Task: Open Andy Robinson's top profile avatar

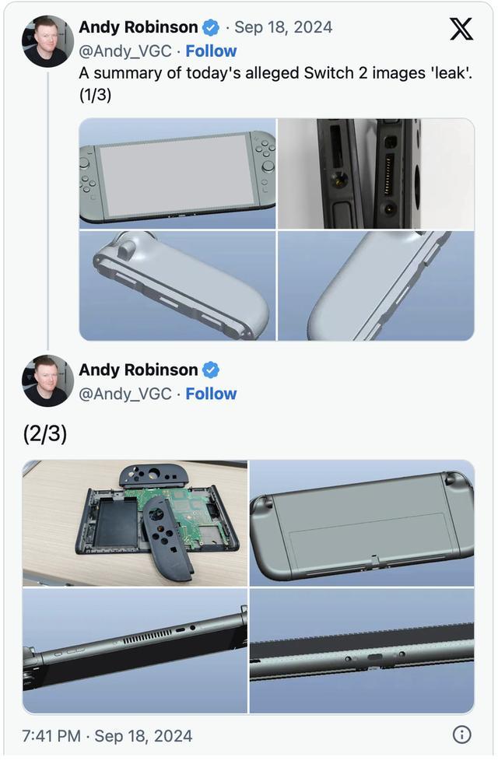Action: [47, 41]
